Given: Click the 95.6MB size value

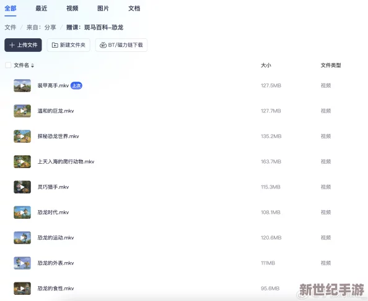Looking at the screenshot, I should (270, 289).
